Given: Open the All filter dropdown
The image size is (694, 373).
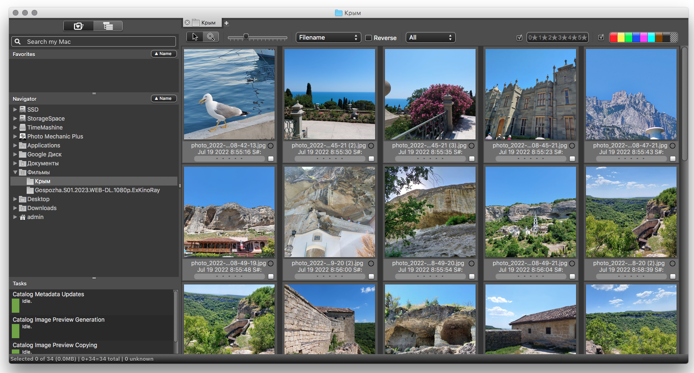Looking at the screenshot, I should click(x=430, y=38).
